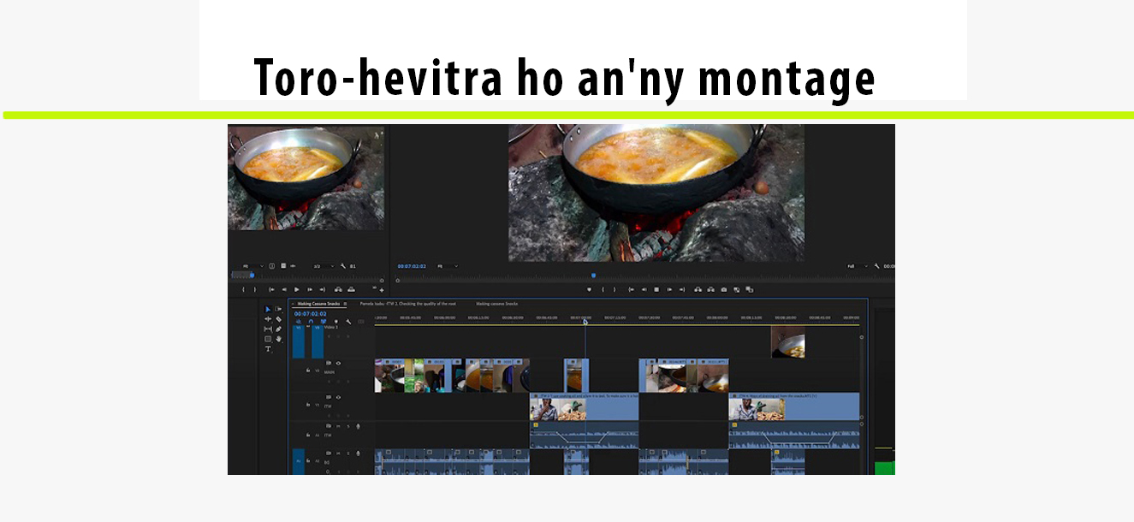The image size is (1134, 522).
Task: Open Source monitor zoom level dropdown
Action: [x=253, y=266]
